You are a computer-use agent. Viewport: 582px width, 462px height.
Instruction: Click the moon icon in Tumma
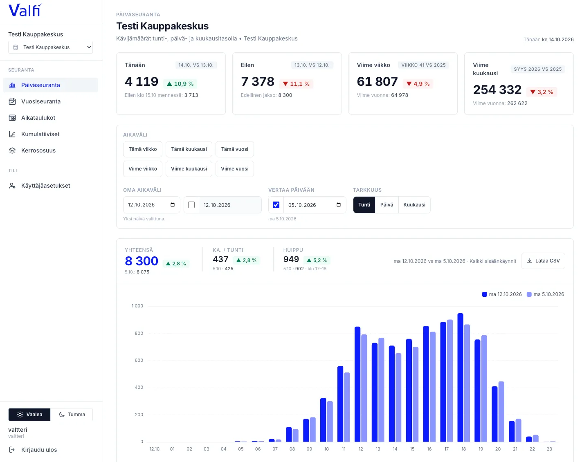(62, 415)
